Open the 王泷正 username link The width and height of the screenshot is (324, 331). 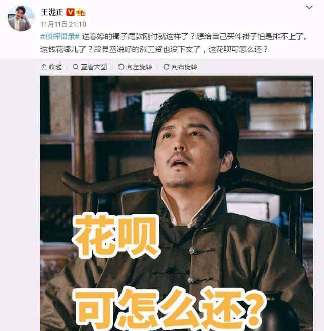(52, 12)
